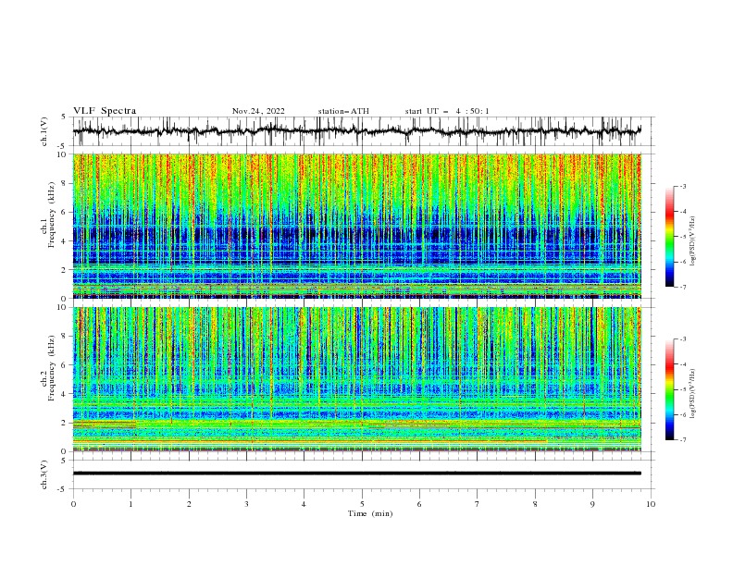Click inside the ch.1 spectrogram panel
Screen dimensions: 733x566
coord(356,226)
